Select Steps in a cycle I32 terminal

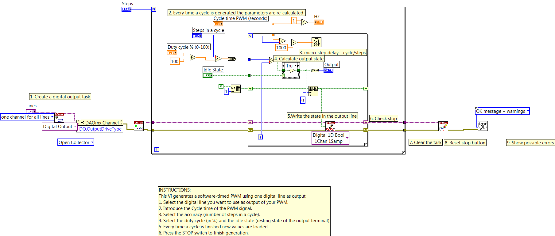tap(197, 36)
